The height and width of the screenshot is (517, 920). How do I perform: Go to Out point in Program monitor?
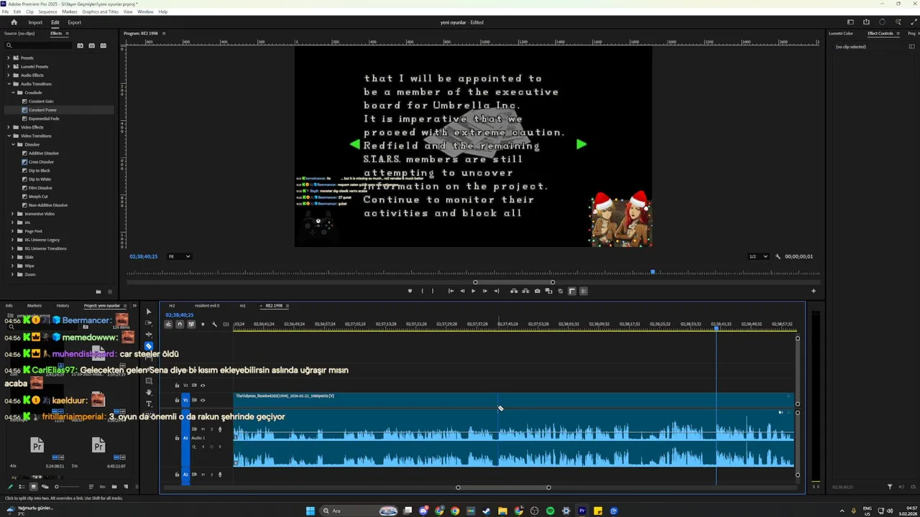tap(496, 291)
